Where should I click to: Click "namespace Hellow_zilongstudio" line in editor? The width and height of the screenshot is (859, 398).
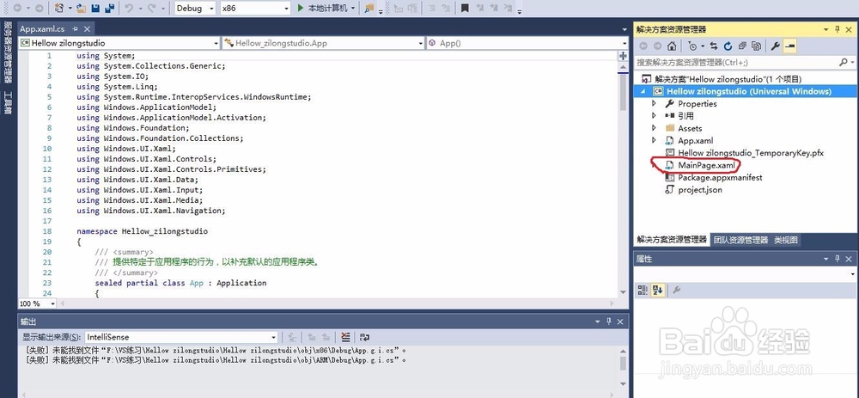tap(142, 231)
